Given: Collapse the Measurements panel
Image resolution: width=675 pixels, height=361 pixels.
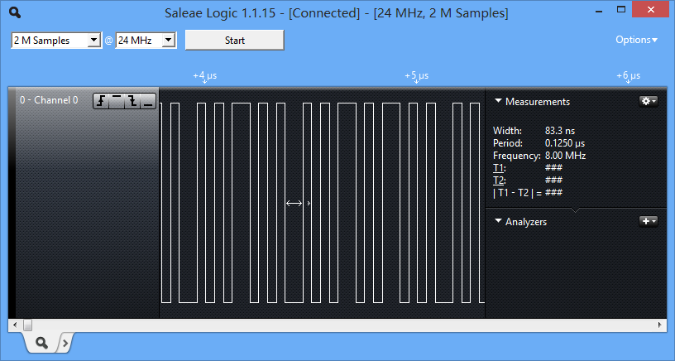Looking at the screenshot, I should click(x=498, y=101).
